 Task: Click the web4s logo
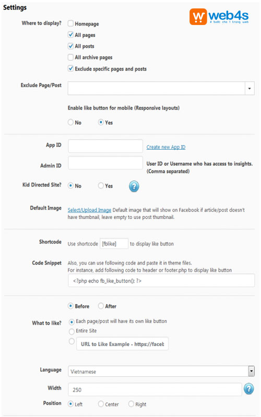coord(219,17)
